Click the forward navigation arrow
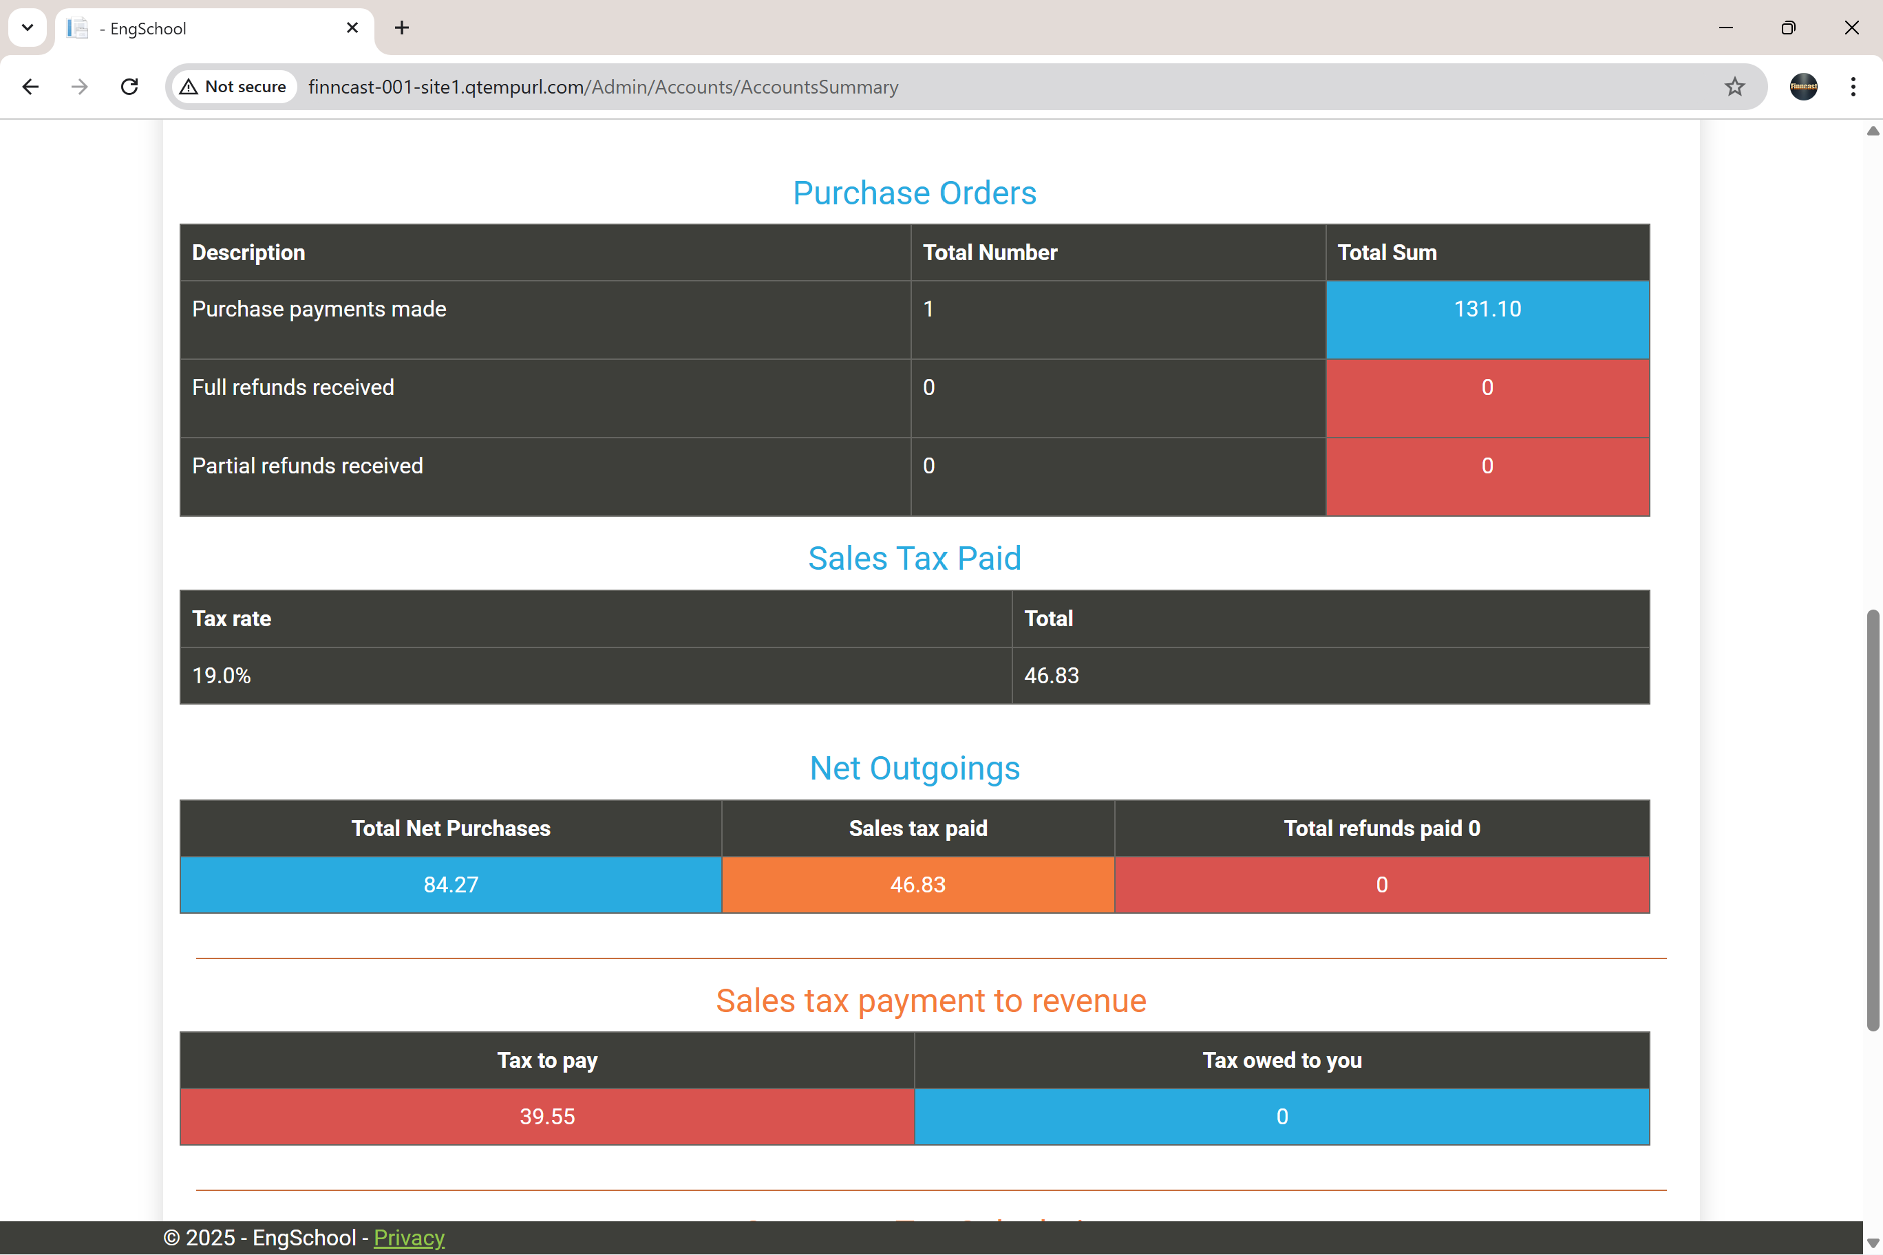Image resolution: width=1883 pixels, height=1255 pixels. click(x=79, y=87)
